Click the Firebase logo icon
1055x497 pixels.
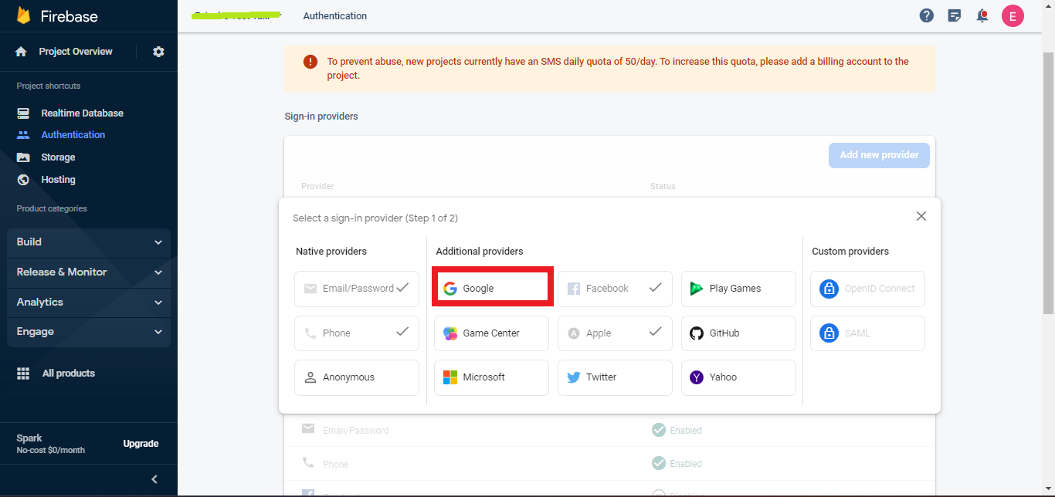[x=23, y=16]
